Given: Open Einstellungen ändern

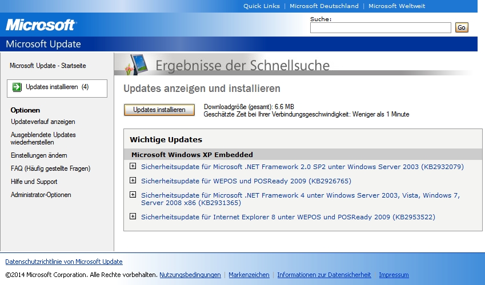Looking at the screenshot, I should (x=39, y=155).
